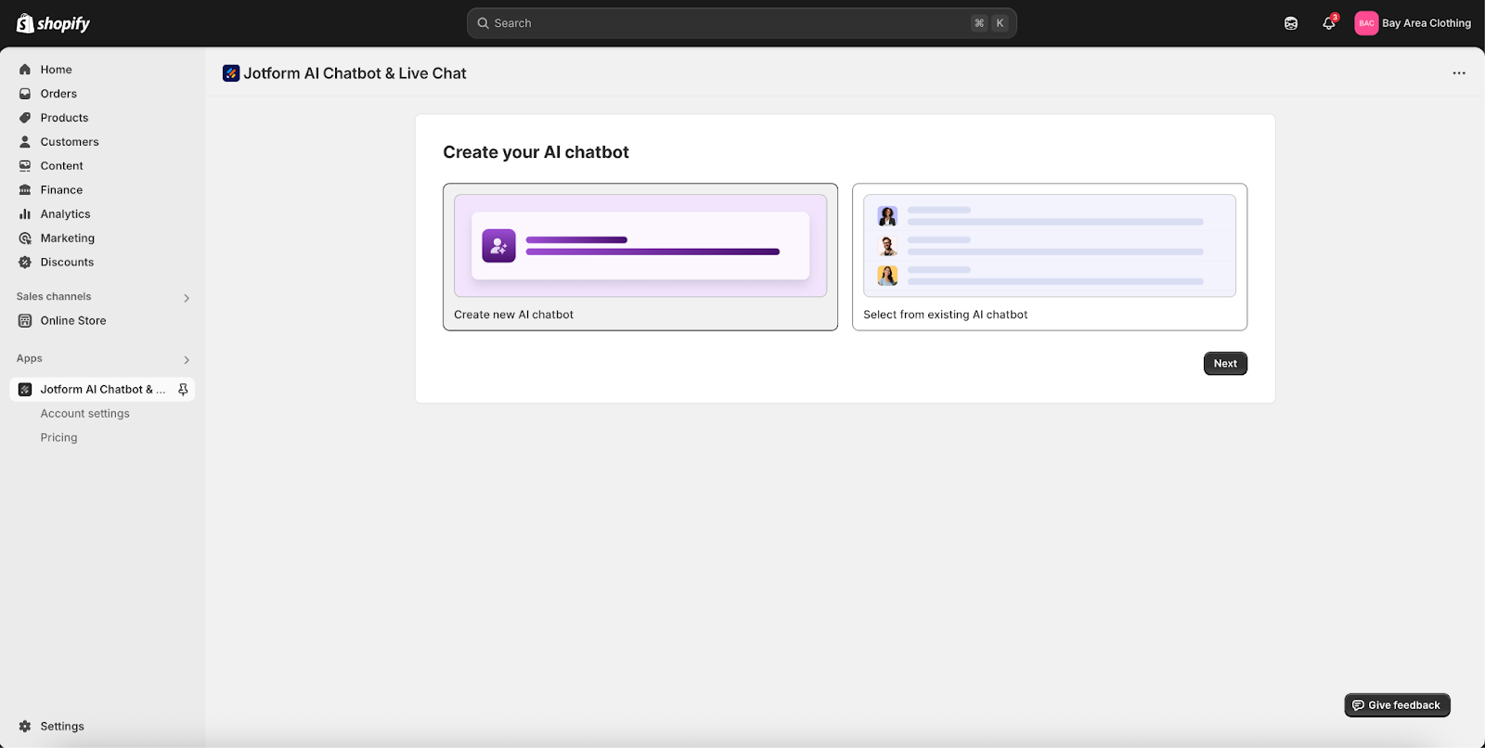Click the Create your AI chatbot heading

pos(536,152)
